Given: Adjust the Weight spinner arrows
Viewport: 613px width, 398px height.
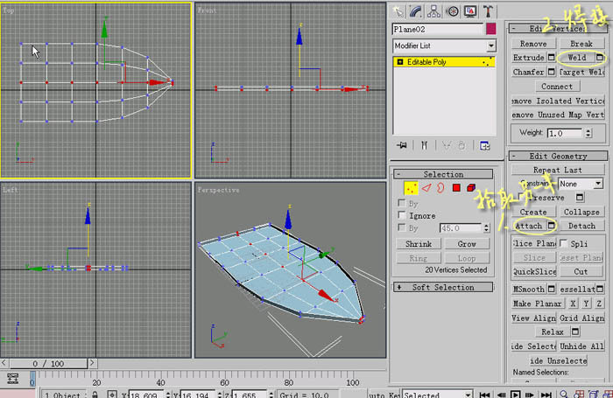Looking at the screenshot, I should [588, 133].
